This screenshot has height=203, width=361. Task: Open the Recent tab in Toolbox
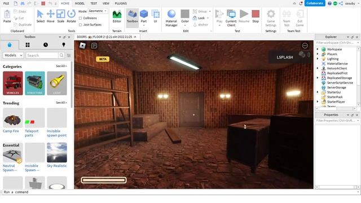click(46, 45)
